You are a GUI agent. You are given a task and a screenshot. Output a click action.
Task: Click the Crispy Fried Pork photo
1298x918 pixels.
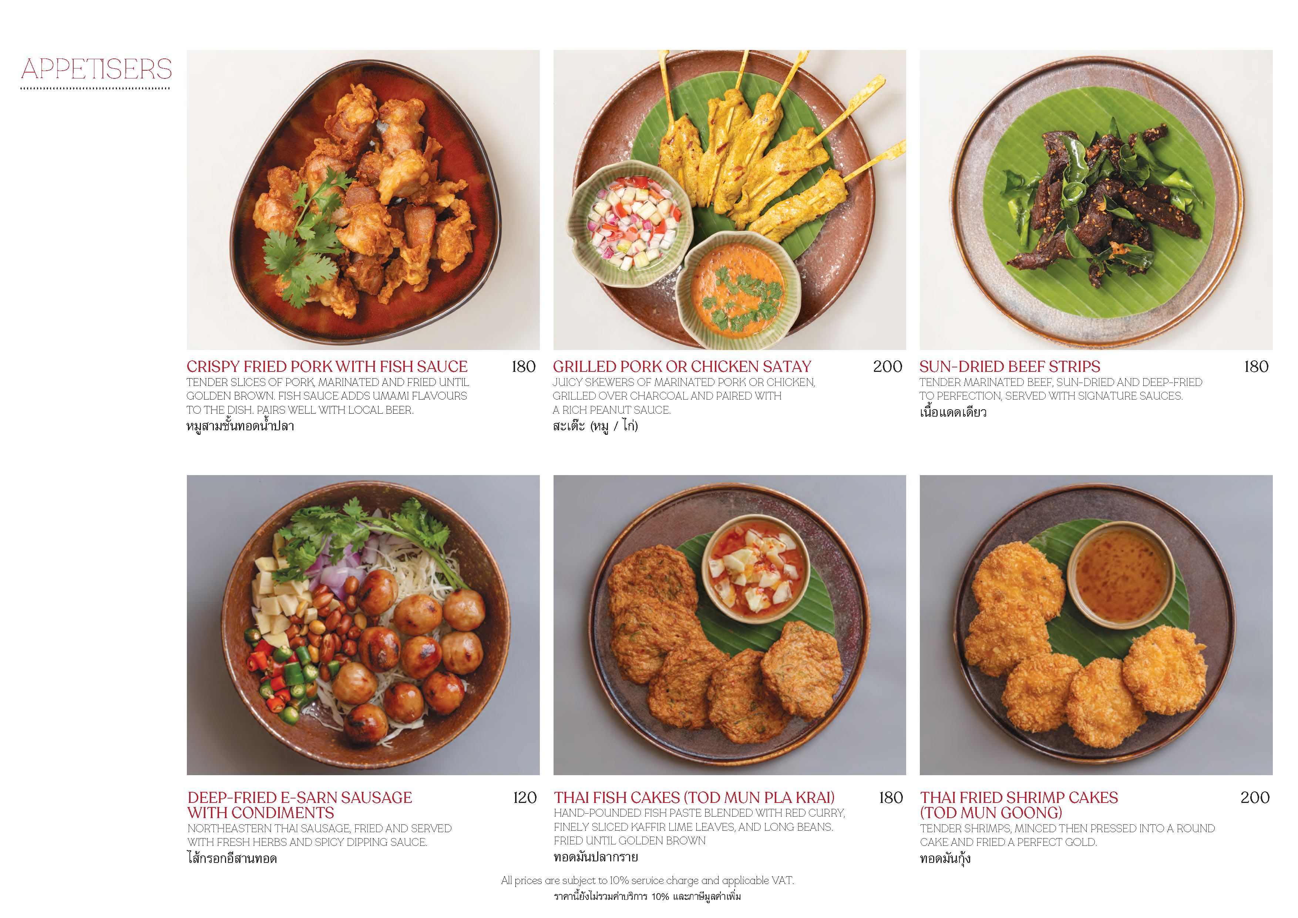click(363, 199)
